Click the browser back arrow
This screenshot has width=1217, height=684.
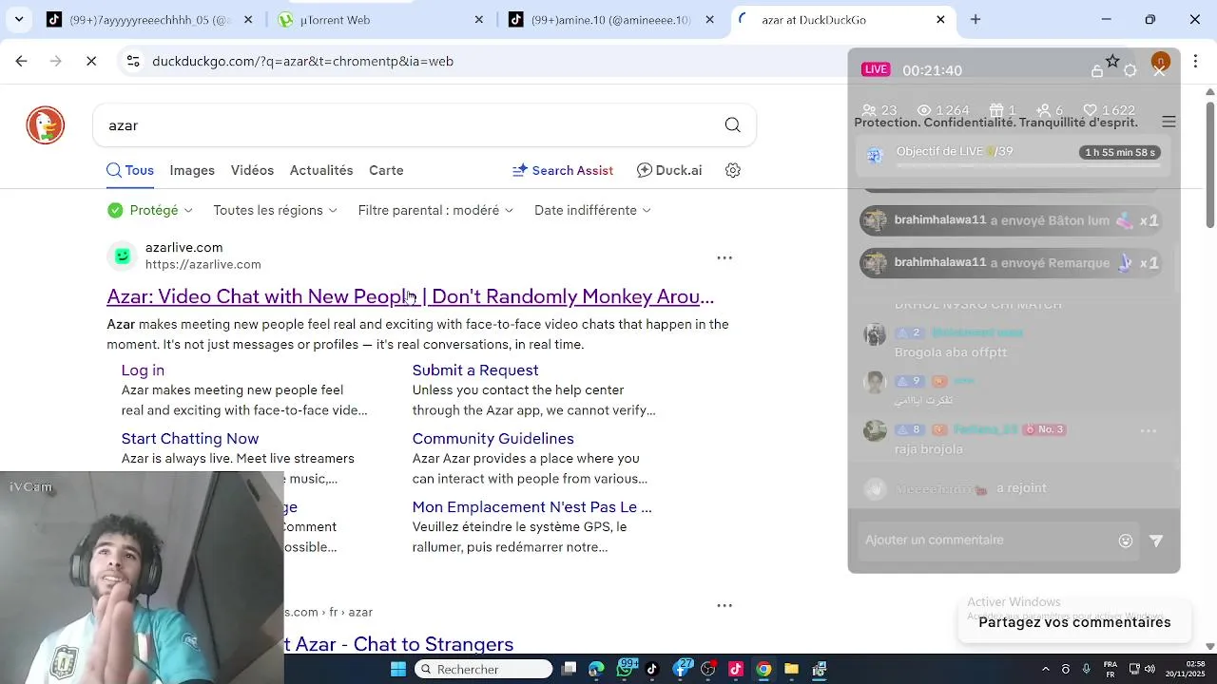pos(21,61)
